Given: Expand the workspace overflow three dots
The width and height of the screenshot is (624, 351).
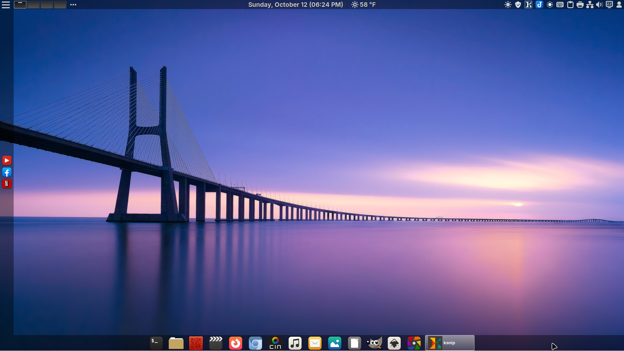Looking at the screenshot, I should [x=73, y=5].
